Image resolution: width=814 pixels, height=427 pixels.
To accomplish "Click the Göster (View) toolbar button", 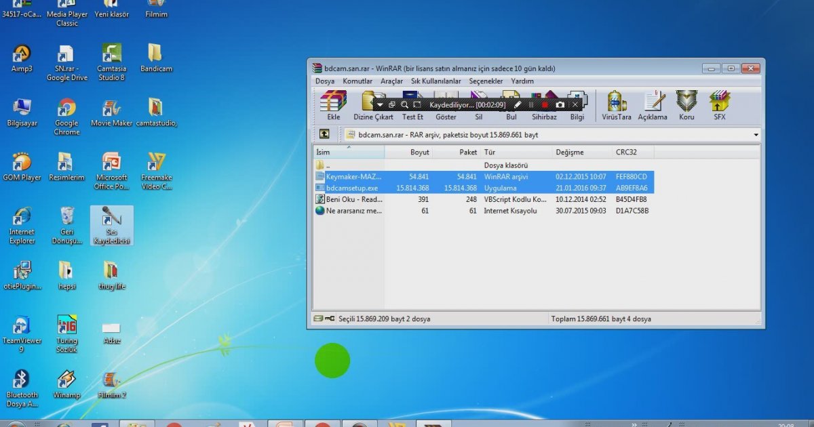I will tap(446, 106).
